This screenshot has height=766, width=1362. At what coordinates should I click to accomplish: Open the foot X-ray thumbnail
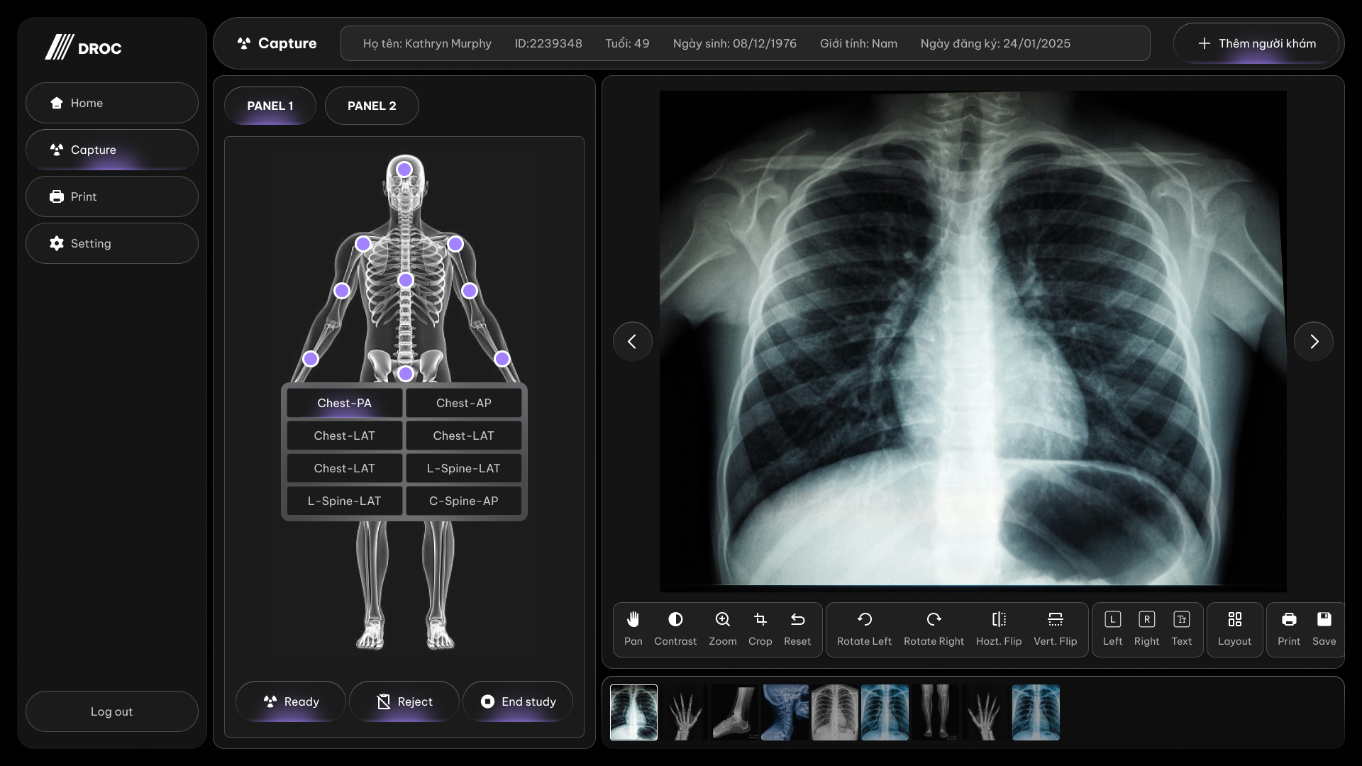[733, 712]
